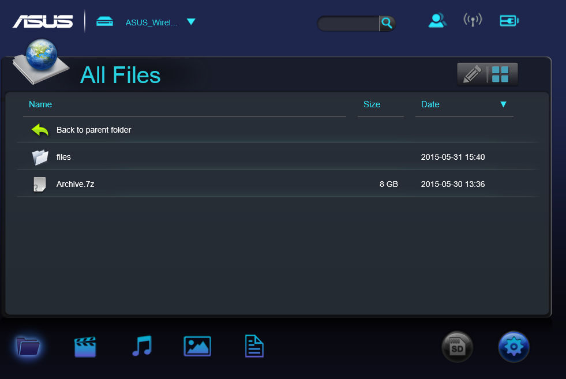566x379 pixels.
Task: Expand the device selection dropdown arrow
Action: tap(191, 22)
